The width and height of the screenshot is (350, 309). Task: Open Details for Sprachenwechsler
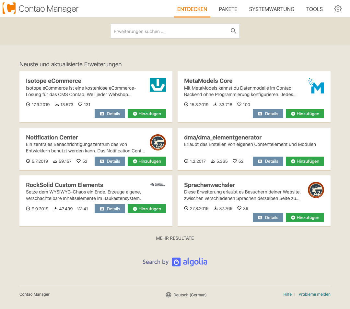pos(268,217)
